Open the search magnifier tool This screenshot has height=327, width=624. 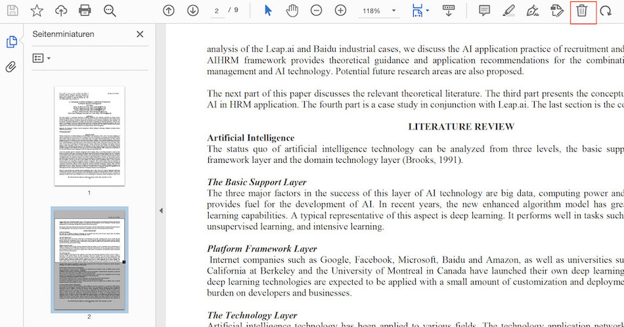(110, 11)
